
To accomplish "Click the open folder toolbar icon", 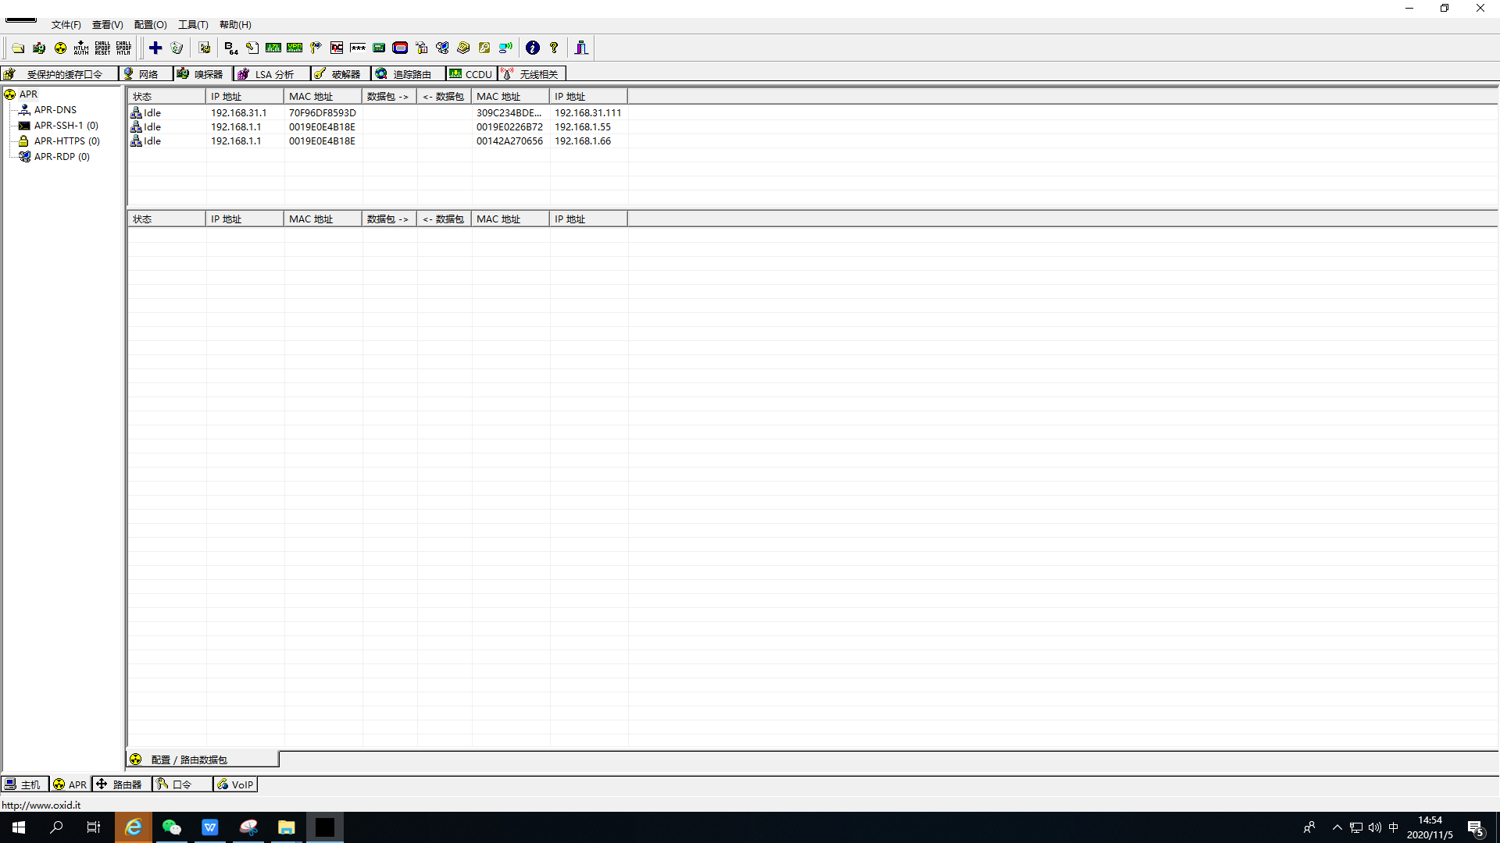I will [x=18, y=48].
